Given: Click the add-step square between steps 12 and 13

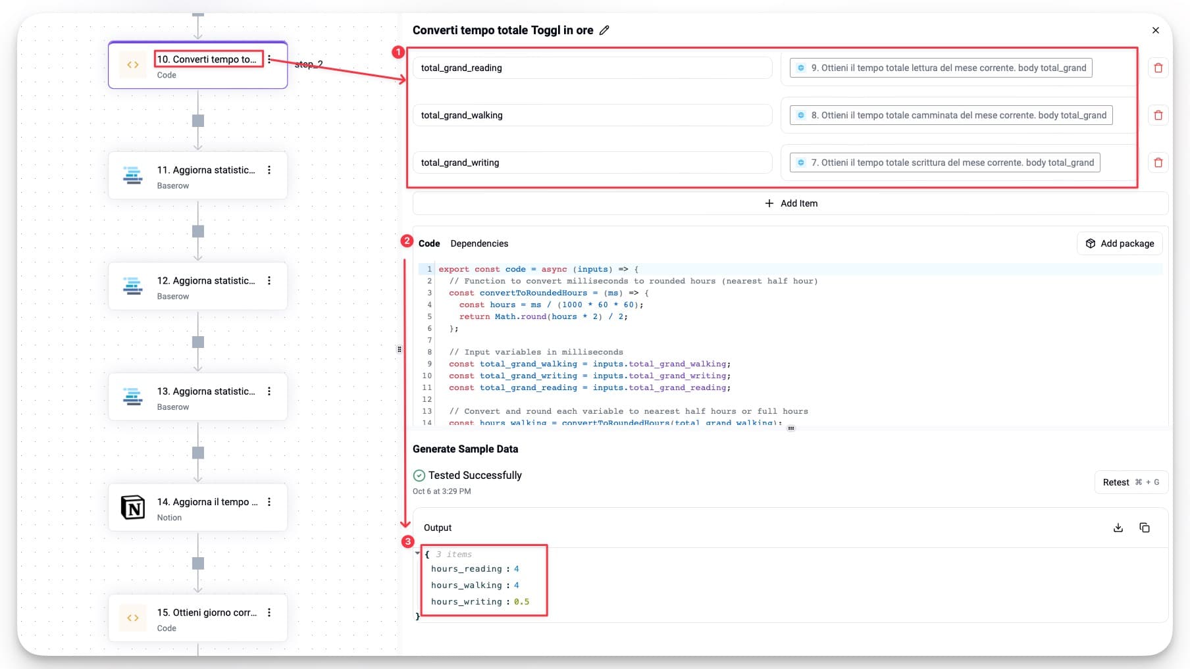Looking at the screenshot, I should [x=198, y=341].
